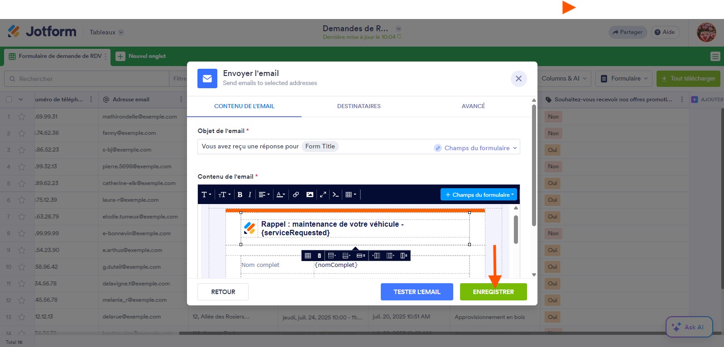This screenshot has height=347, width=724.
Task: Click Tout télécharger button
Action: 688,78
